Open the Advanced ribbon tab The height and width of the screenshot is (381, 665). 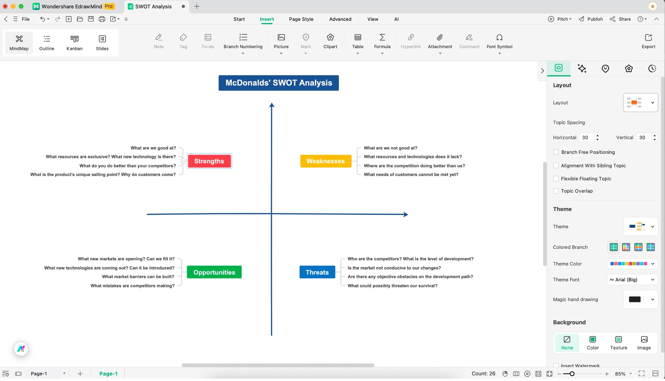coord(340,19)
